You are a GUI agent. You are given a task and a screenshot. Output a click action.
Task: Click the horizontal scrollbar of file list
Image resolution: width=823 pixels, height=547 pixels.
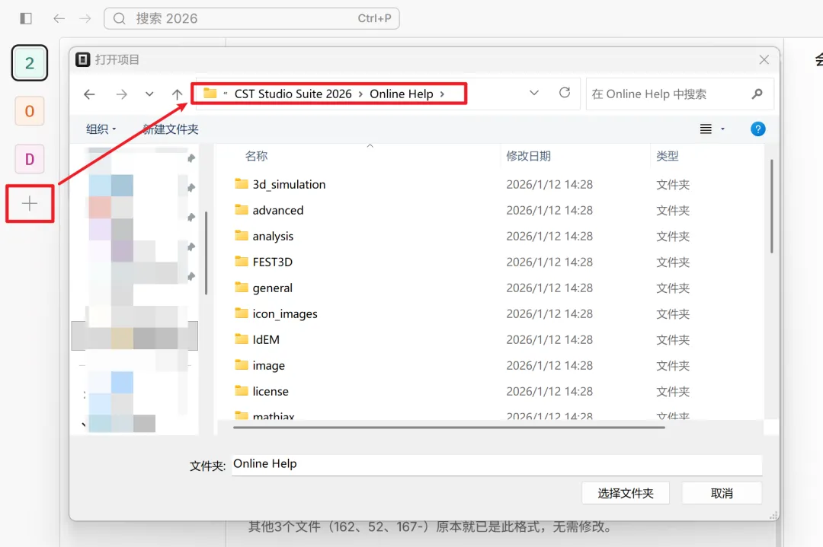coord(449,427)
